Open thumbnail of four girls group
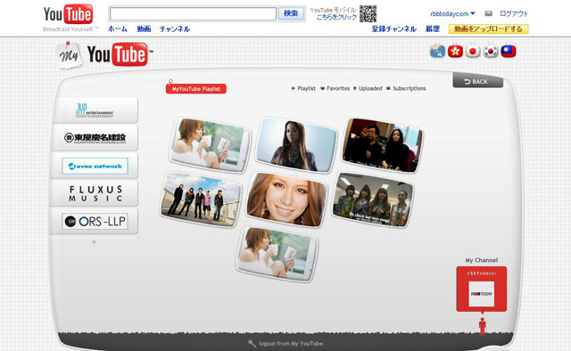Screen dimensions: 571x351 373,200
